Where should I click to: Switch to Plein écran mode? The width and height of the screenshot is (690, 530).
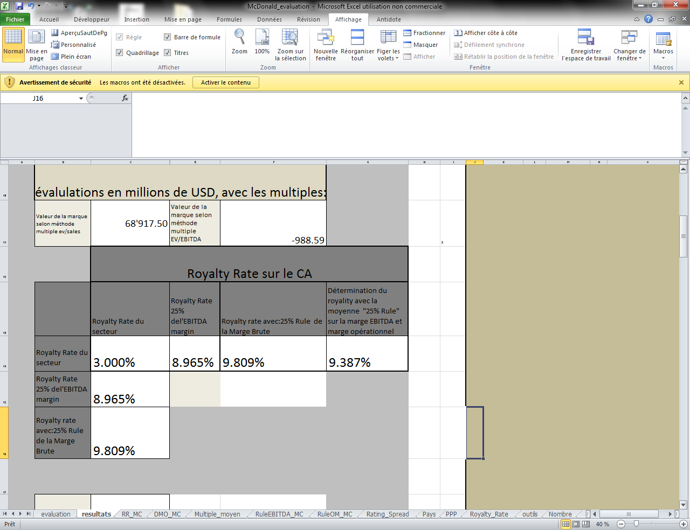pos(71,57)
